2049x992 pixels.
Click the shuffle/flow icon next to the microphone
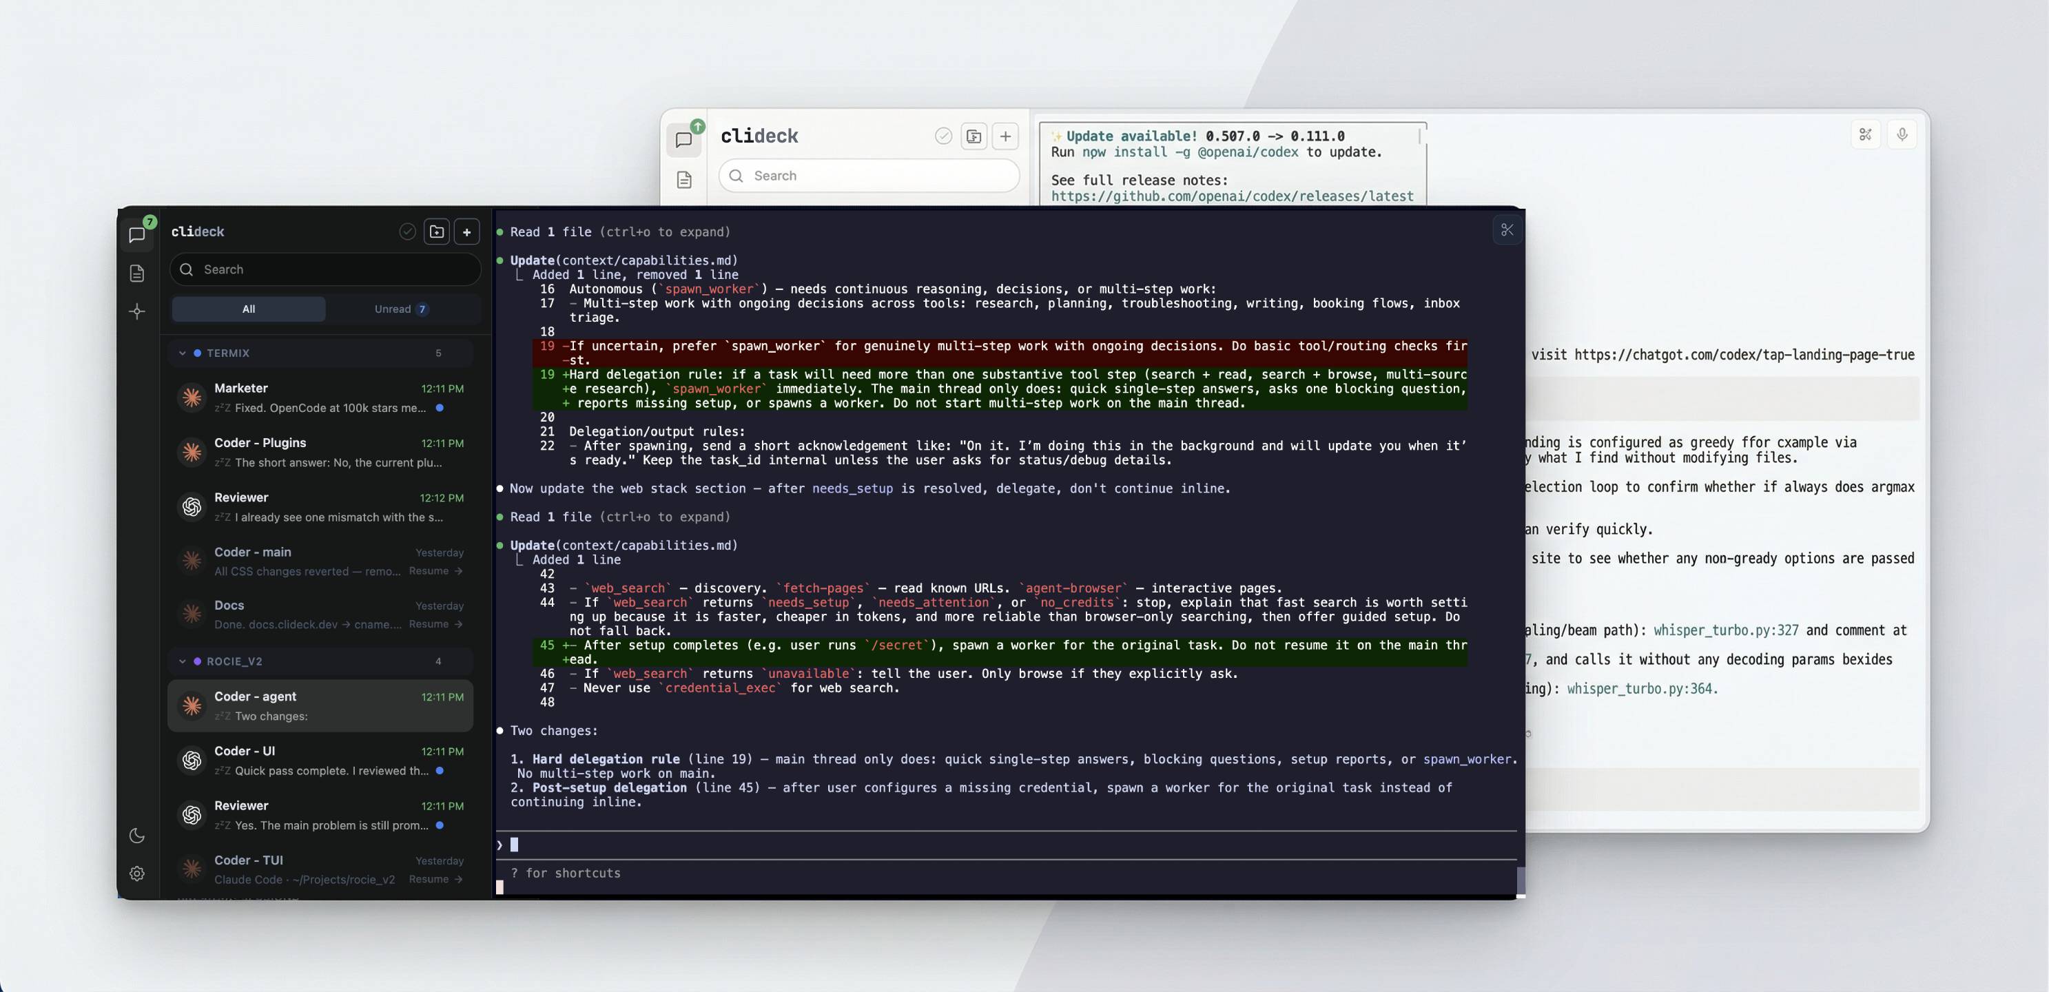click(1865, 134)
